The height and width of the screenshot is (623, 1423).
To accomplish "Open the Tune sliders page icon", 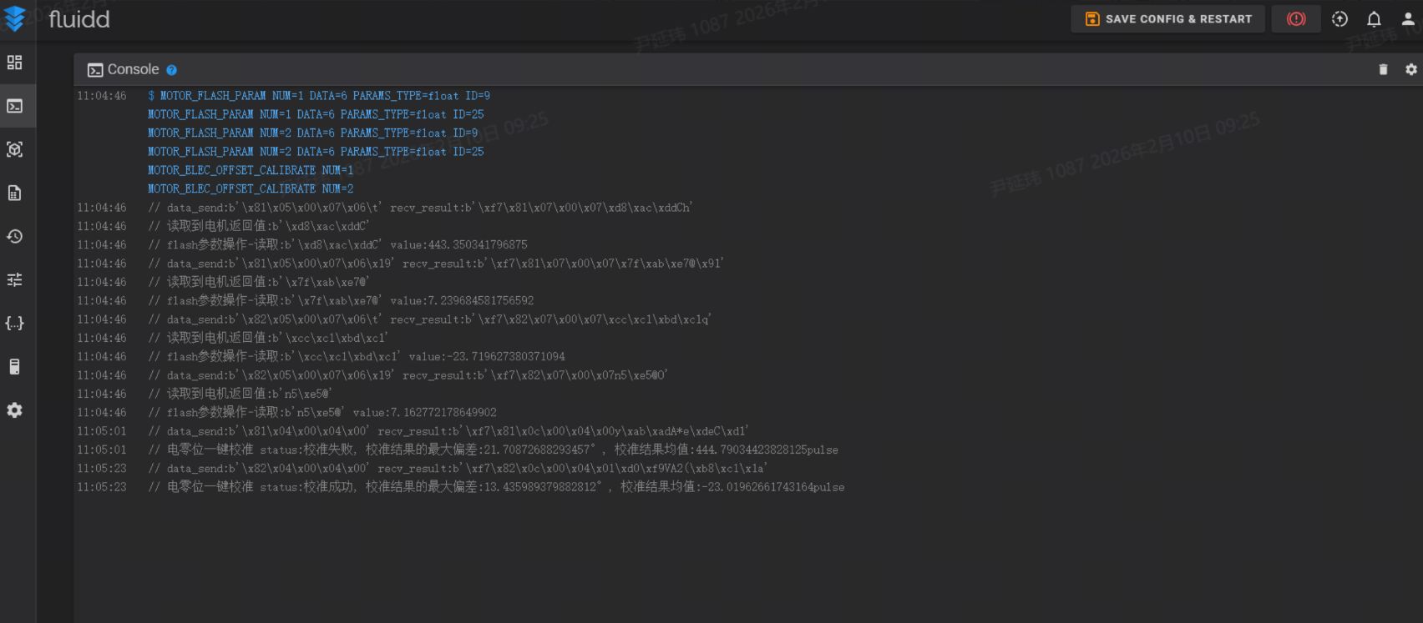I will click(15, 279).
